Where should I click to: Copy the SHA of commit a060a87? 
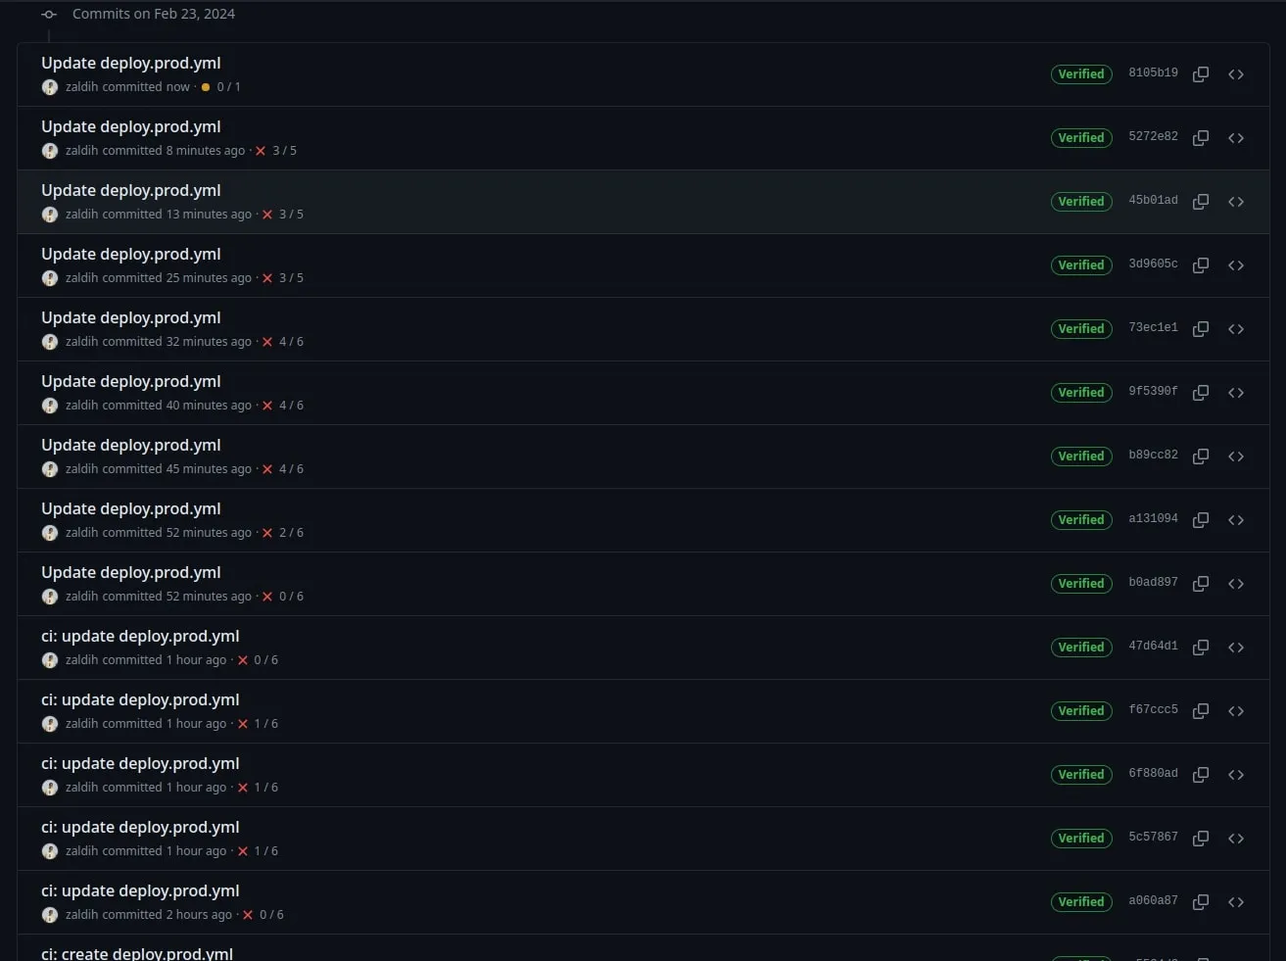click(x=1200, y=901)
